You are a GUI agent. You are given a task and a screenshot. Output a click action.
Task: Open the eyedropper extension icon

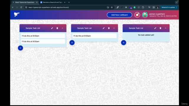(118, 7)
